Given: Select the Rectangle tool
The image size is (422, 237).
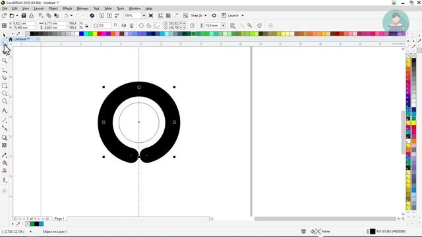Looking at the screenshot, I should (5, 86).
